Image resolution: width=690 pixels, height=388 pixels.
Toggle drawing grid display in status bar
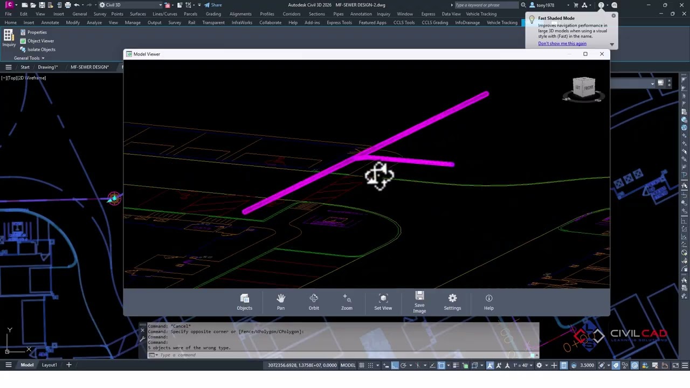362,365
